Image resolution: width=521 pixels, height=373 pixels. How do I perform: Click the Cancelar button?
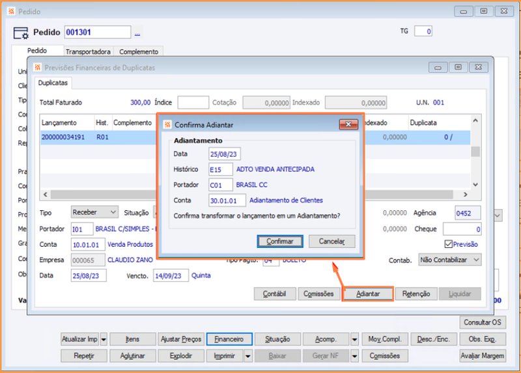pyautogui.click(x=331, y=241)
